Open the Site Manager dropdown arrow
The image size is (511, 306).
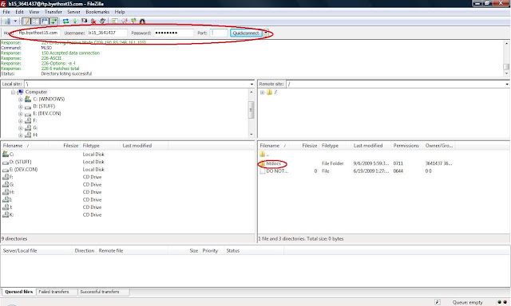click(x=15, y=22)
